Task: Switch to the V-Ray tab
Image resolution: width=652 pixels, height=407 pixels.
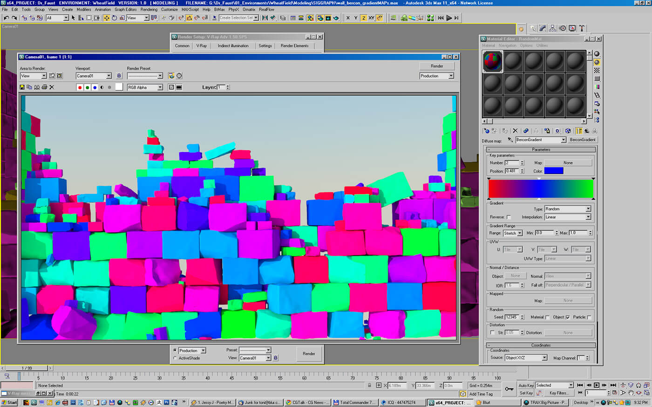Action: [201, 46]
